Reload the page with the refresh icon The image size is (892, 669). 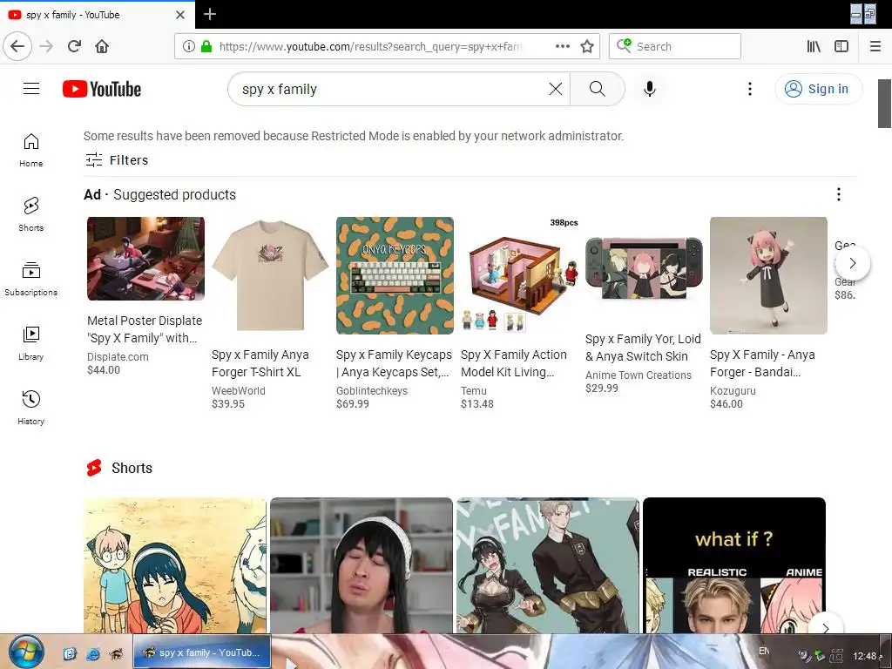tap(75, 46)
